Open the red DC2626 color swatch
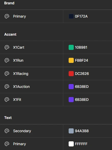 [x=71, y=74]
